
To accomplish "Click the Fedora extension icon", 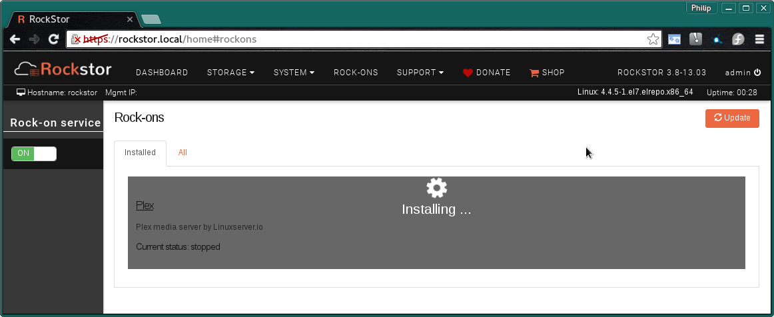I will (x=737, y=39).
